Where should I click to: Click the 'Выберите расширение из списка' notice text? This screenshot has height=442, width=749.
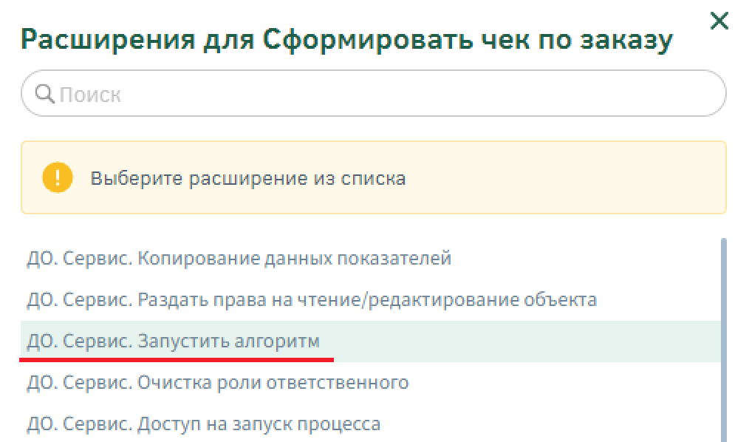[x=247, y=179]
